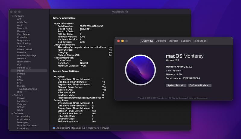Click the Software Update… button
The image size is (241, 139).
coord(200,85)
